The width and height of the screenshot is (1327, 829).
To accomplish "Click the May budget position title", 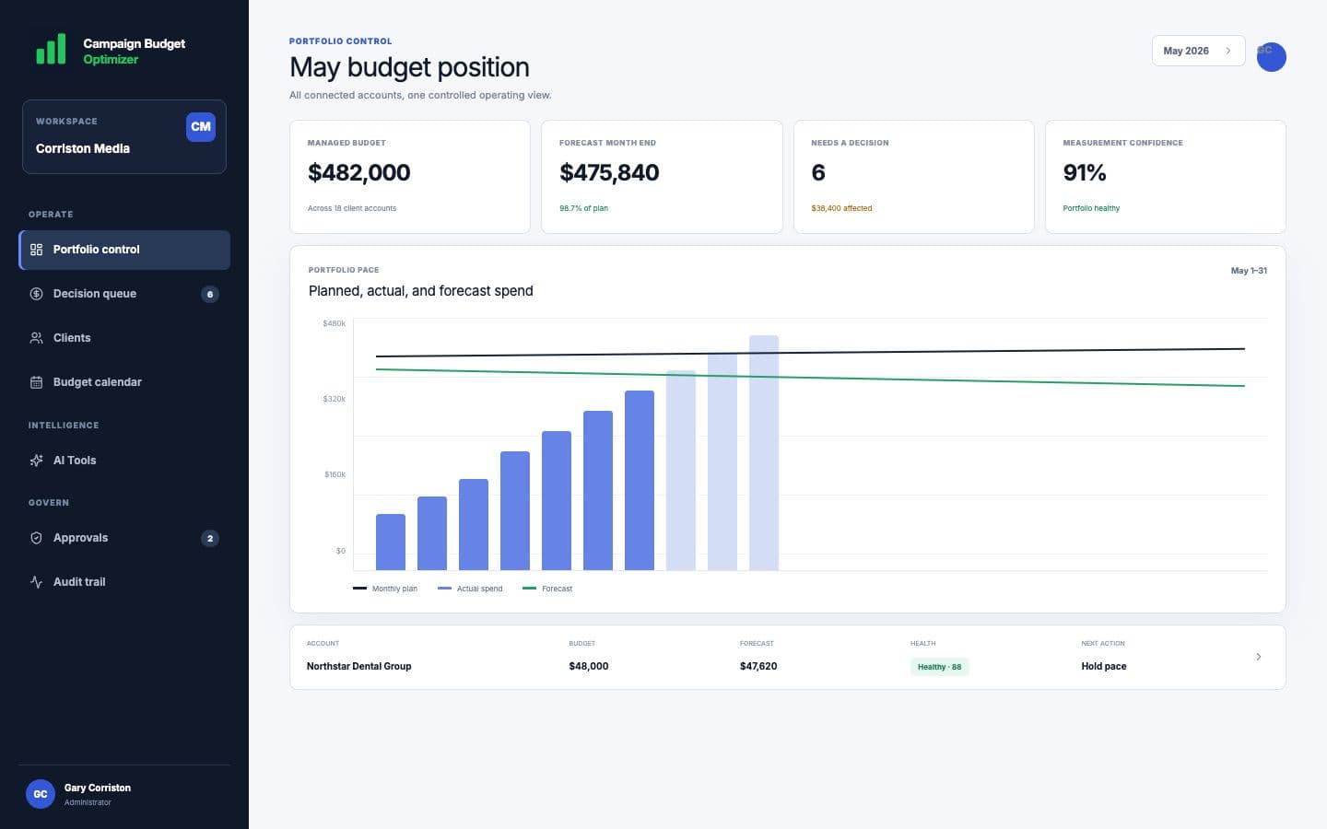I will pos(409,67).
